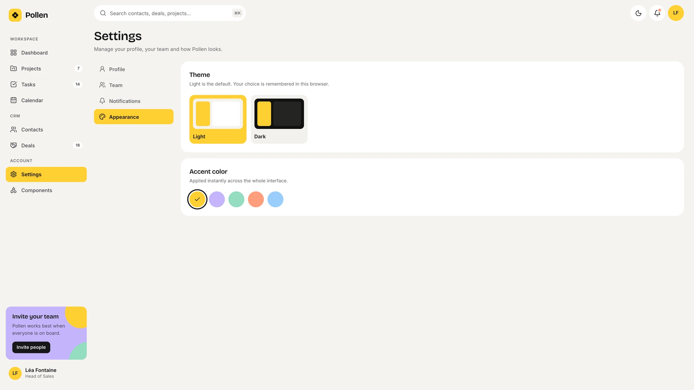Click the Appearance palette icon
694x390 pixels.
pyautogui.click(x=102, y=117)
